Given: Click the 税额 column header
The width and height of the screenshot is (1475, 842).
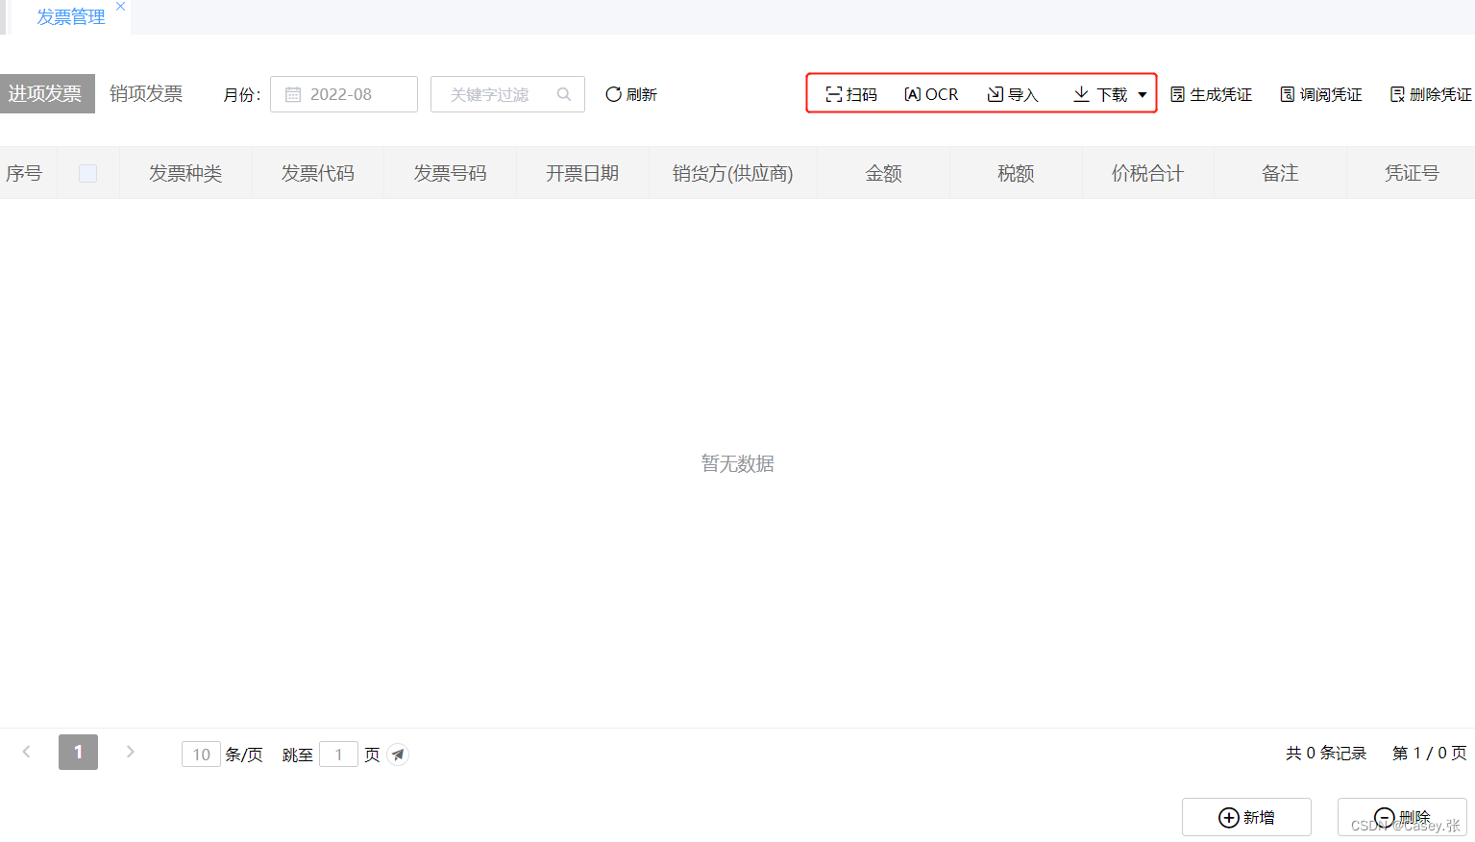Looking at the screenshot, I should coord(1016,173).
